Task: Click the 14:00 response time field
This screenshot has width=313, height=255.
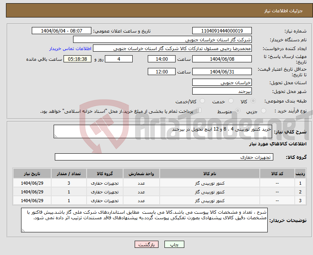Action: pyautogui.click(x=161, y=59)
